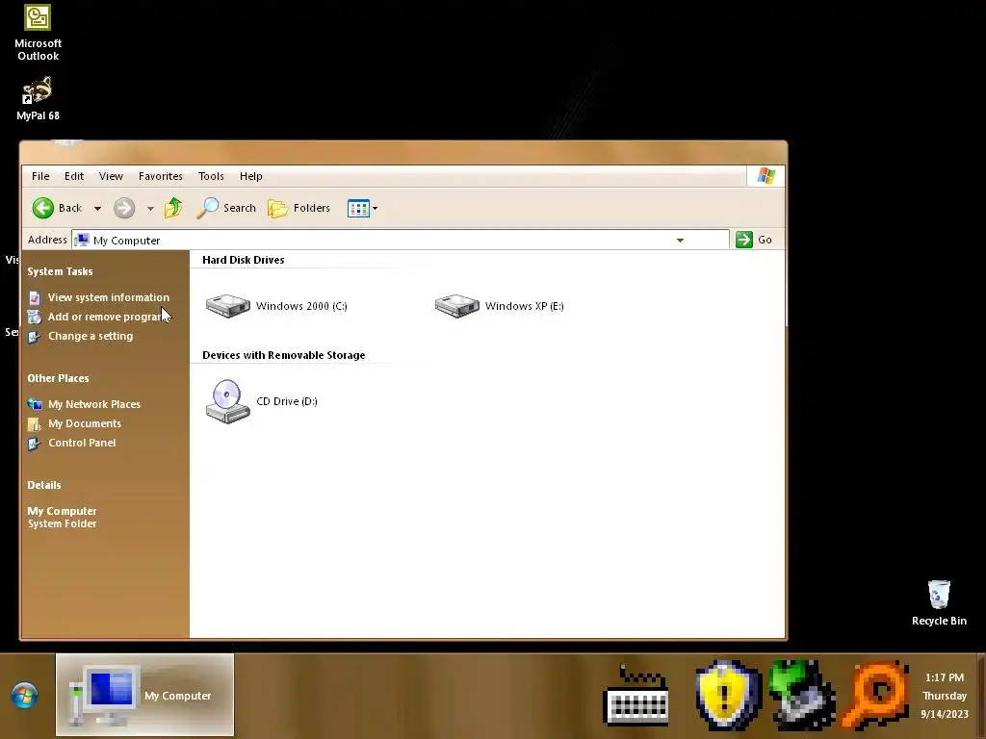Go to My Network Places link
The width and height of the screenshot is (986, 739).
click(94, 404)
